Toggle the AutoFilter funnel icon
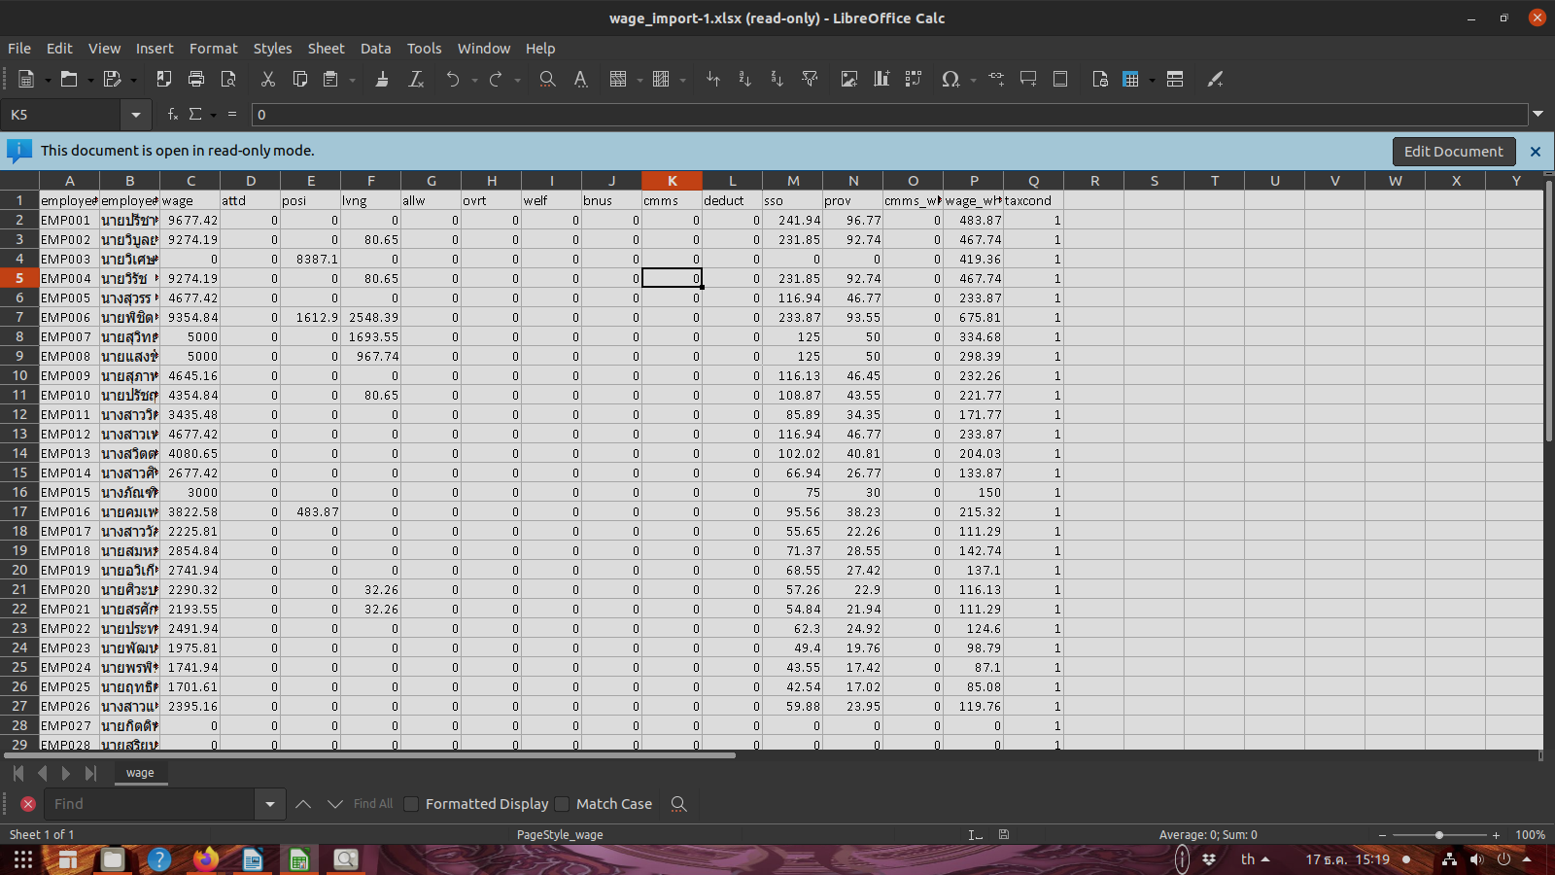 point(810,80)
